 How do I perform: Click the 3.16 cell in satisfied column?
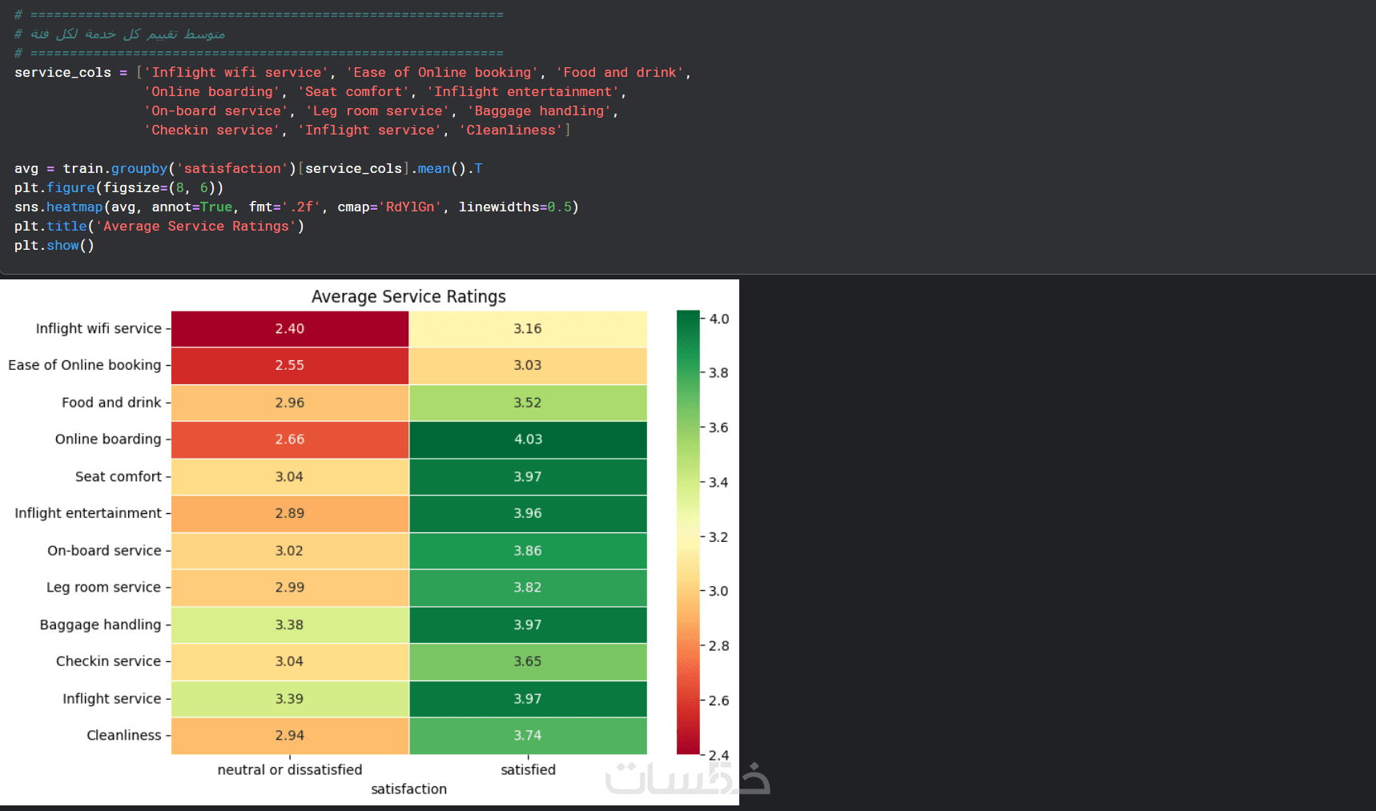tap(528, 328)
